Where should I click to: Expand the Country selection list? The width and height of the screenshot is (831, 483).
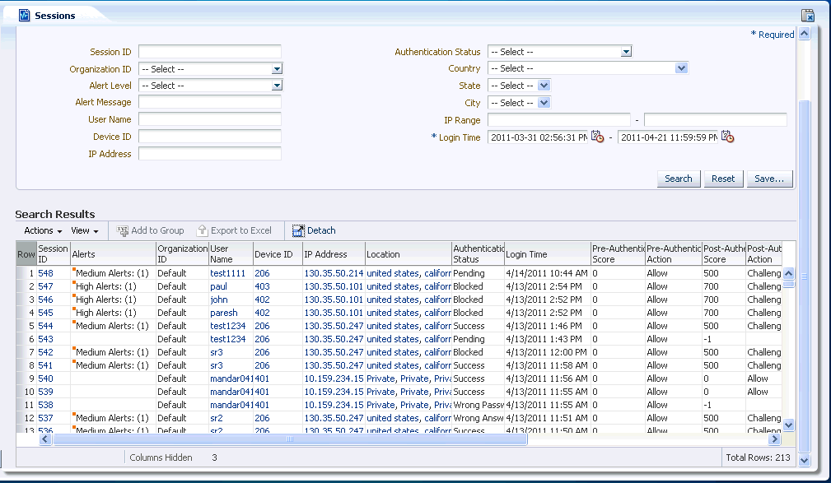tap(683, 67)
